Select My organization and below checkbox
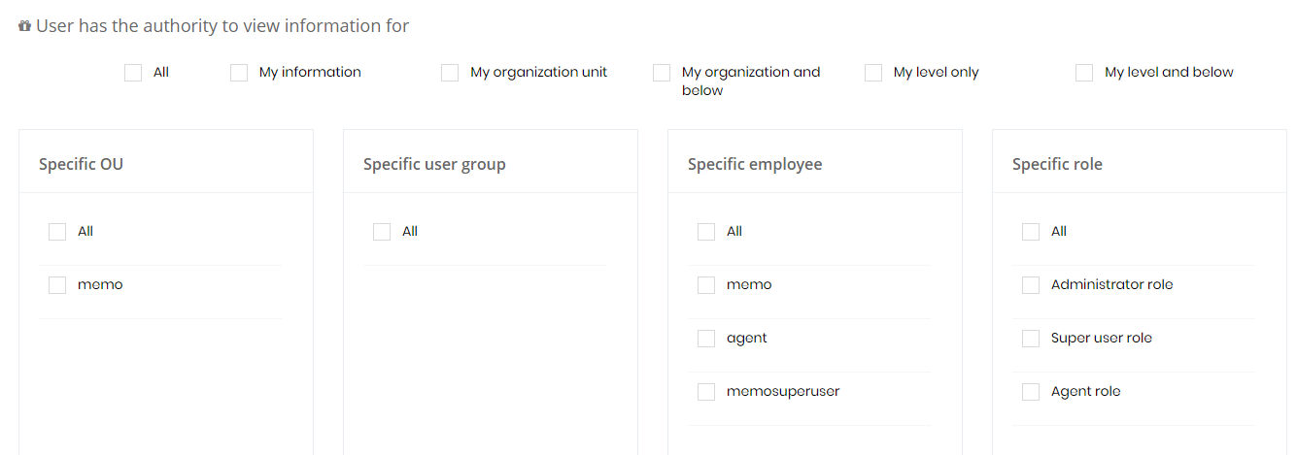This screenshot has width=1297, height=455. (662, 73)
